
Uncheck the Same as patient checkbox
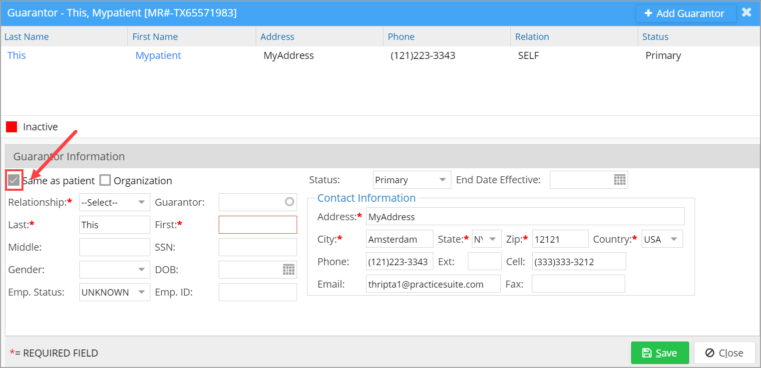pyautogui.click(x=14, y=181)
